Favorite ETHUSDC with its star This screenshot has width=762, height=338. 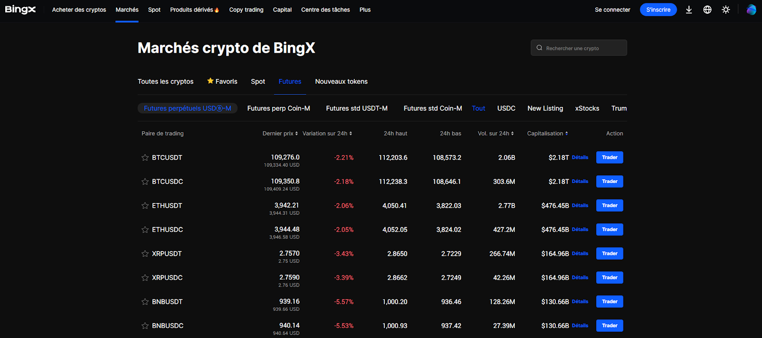pos(145,230)
